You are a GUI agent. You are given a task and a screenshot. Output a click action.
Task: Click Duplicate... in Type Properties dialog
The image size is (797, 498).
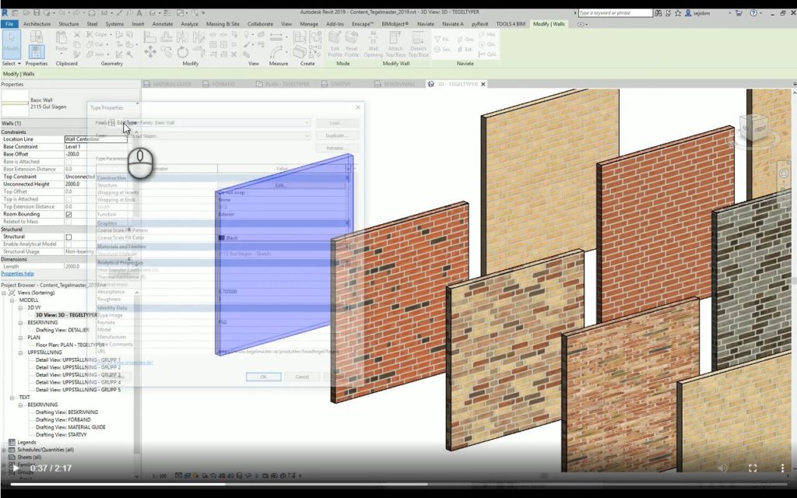coord(337,135)
